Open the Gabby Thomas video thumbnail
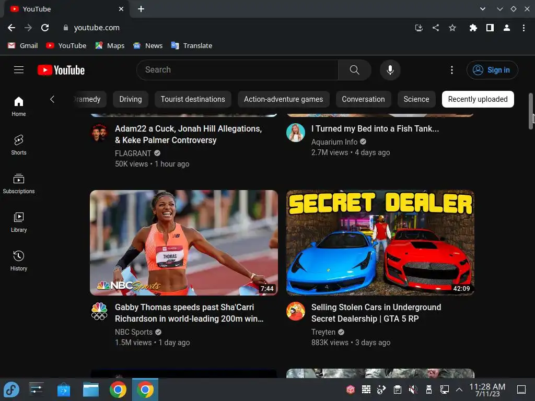 click(184, 242)
